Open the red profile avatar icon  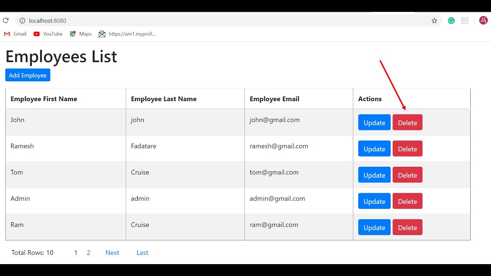(x=483, y=20)
